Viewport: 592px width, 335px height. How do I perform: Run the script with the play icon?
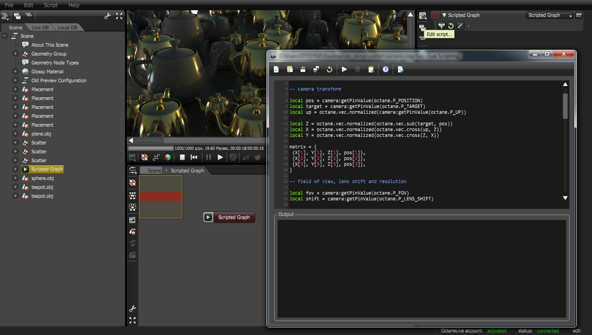344,69
